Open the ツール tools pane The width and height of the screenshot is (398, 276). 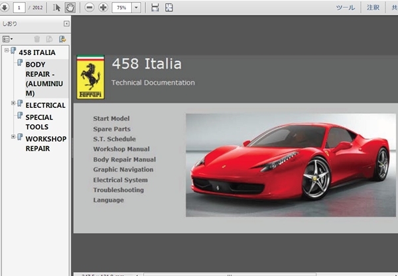pyautogui.click(x=346, y=7)
